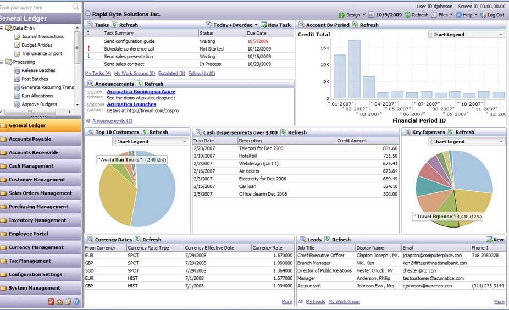Click the blue help icon in sidebar footer
The width and height of the screenshot is (509, 310).
click(x=76, y=302)
